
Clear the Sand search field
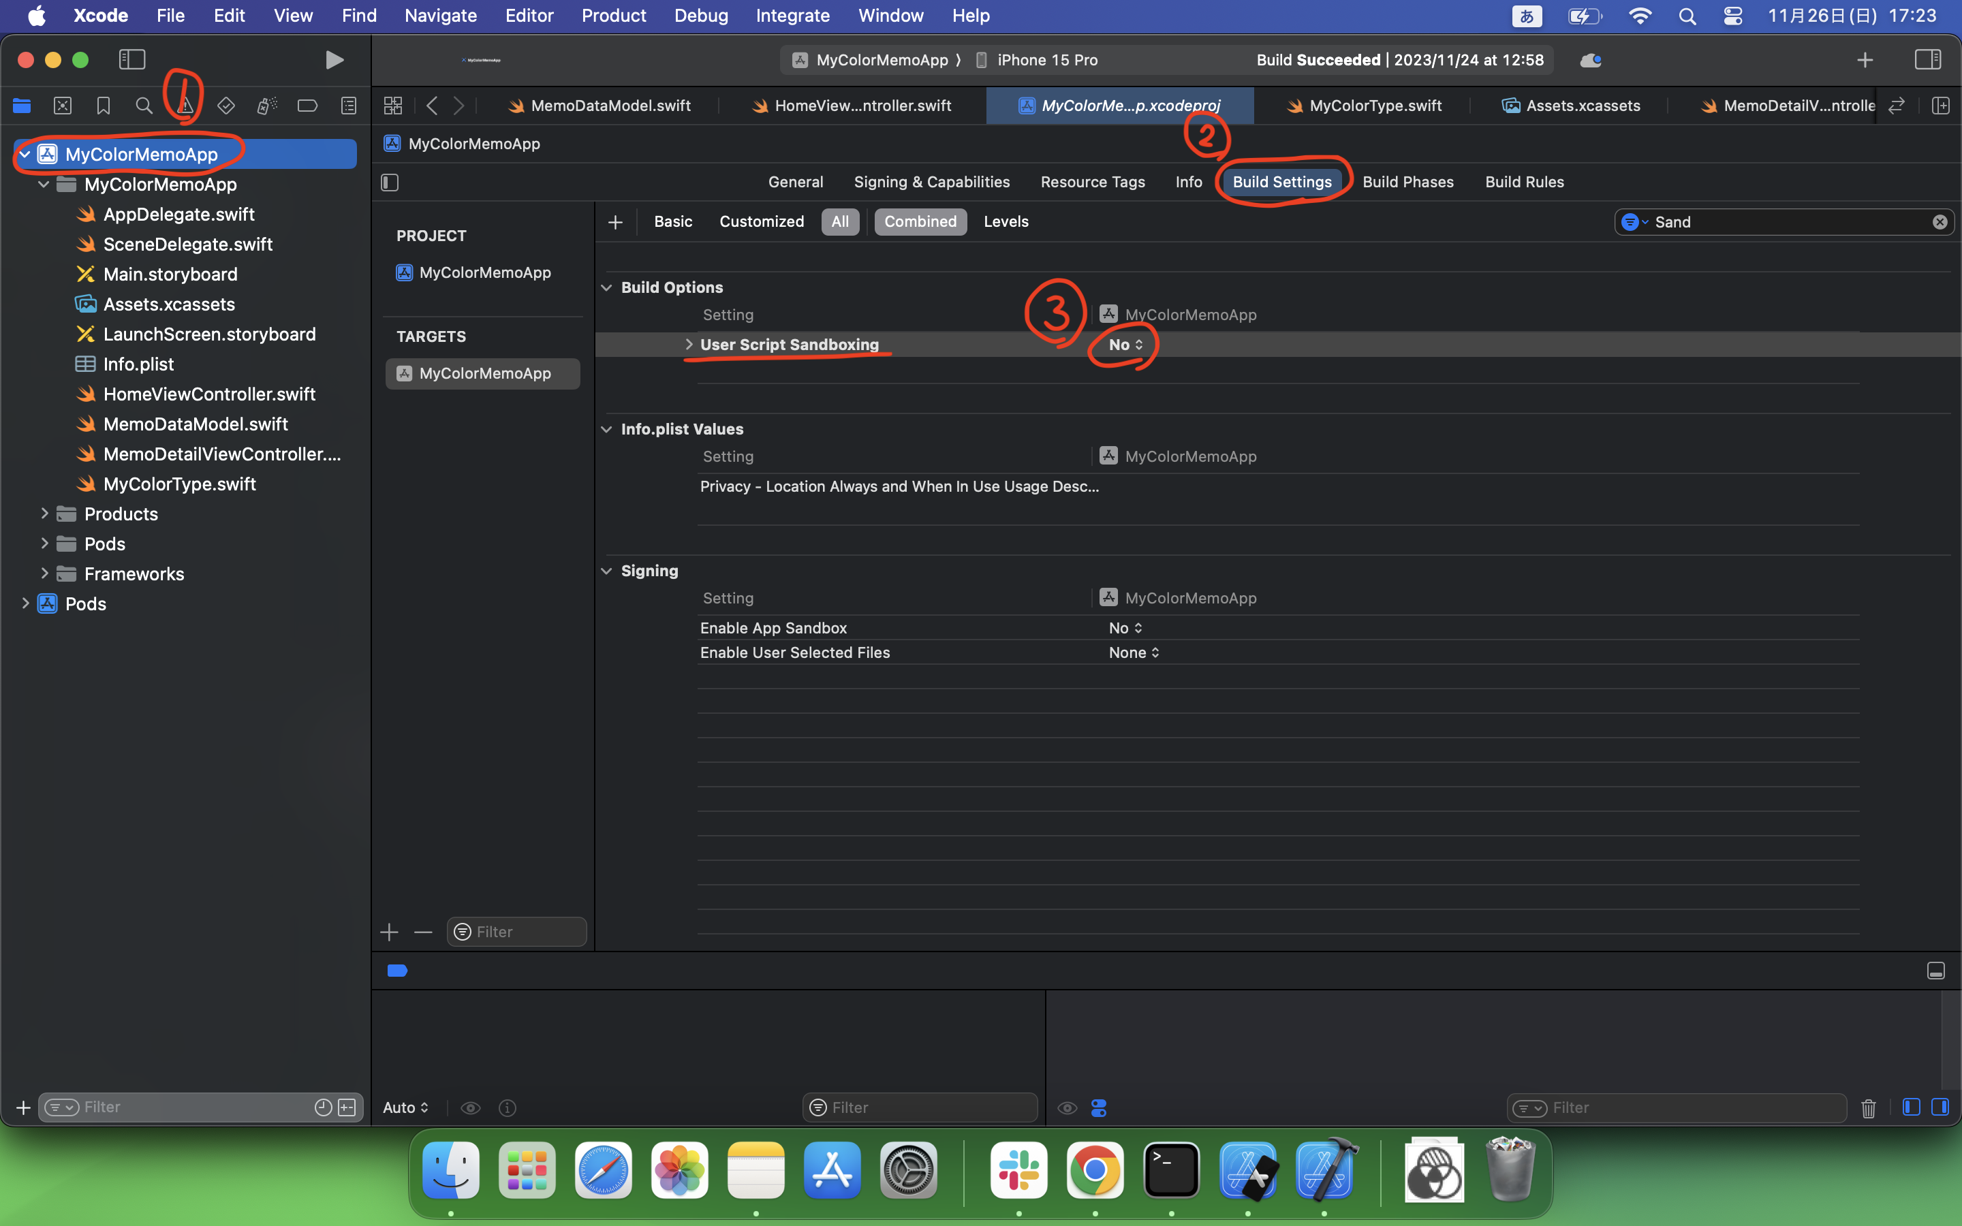point(1940,222)
